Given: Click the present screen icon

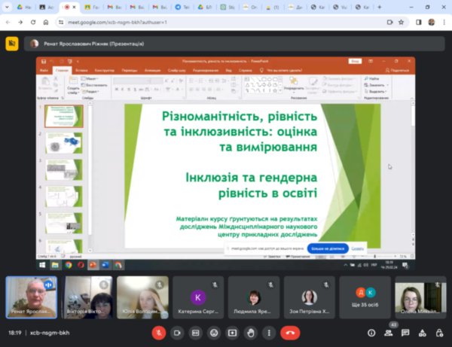Looking at the screenshot, I should 233,332.
